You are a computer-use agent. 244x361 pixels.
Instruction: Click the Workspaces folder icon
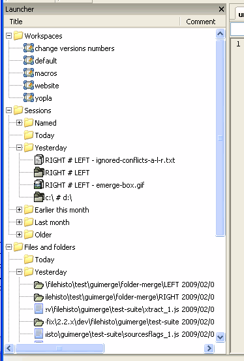point(18,36)
